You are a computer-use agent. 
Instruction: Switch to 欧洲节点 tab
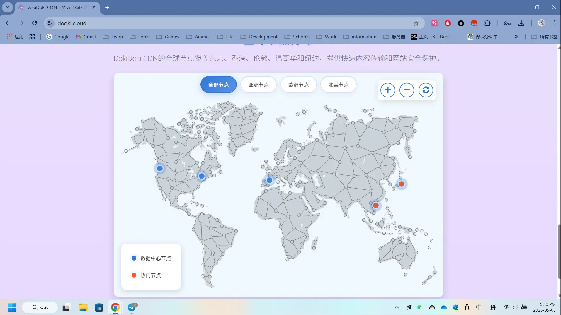click(298, 85)
